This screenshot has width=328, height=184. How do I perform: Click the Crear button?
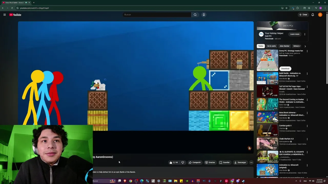coord(303,15)
